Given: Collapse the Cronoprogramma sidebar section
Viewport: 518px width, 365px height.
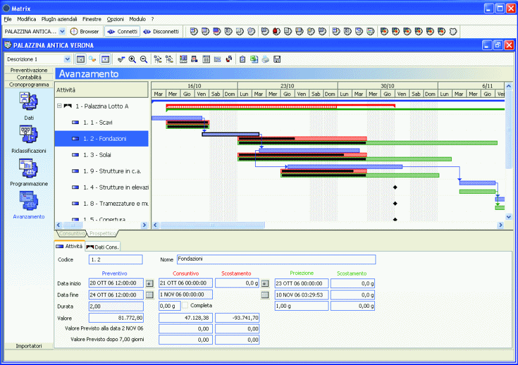Looking at the screenshot, I should [x=29, y=85].
